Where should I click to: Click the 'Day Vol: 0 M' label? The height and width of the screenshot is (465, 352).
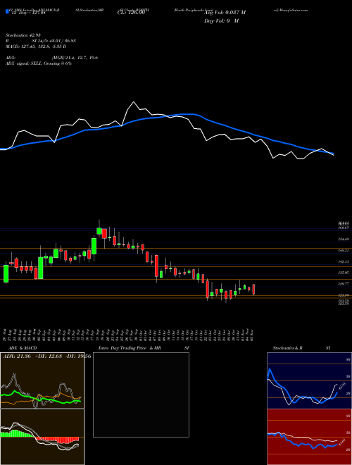click(221, 21)
